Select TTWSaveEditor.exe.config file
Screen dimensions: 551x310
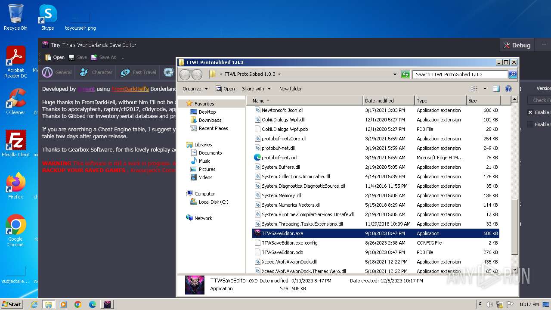[x=375, y=243]
